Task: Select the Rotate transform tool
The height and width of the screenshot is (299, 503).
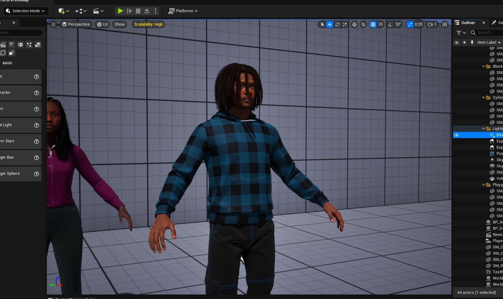Action: tap(337, 24)
